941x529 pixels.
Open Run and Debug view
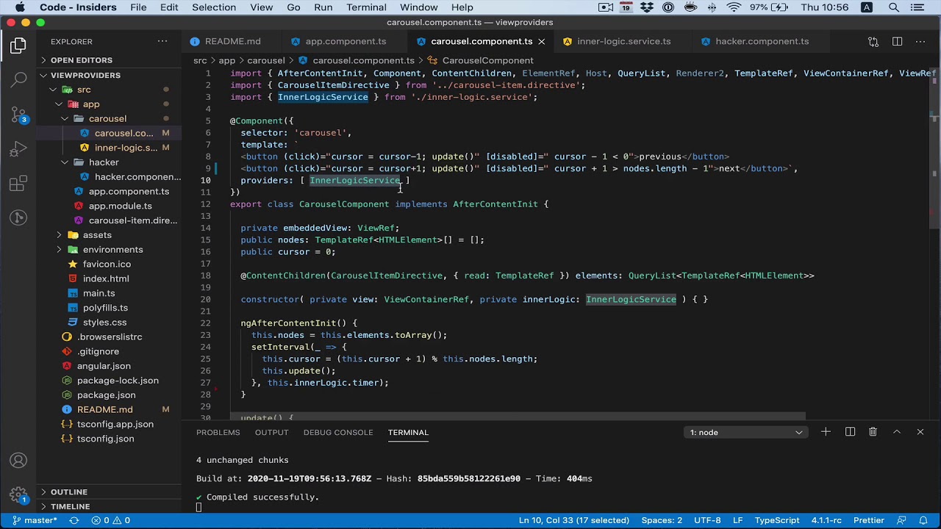18,150
